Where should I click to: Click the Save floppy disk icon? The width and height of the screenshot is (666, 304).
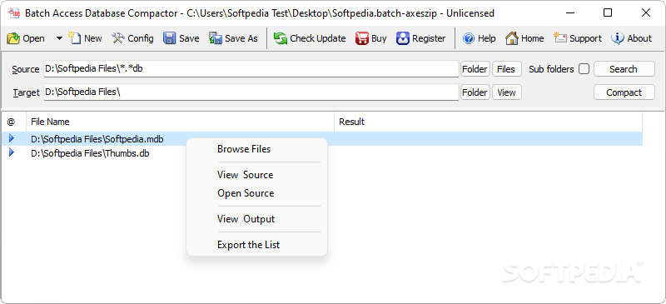(170, 38)
